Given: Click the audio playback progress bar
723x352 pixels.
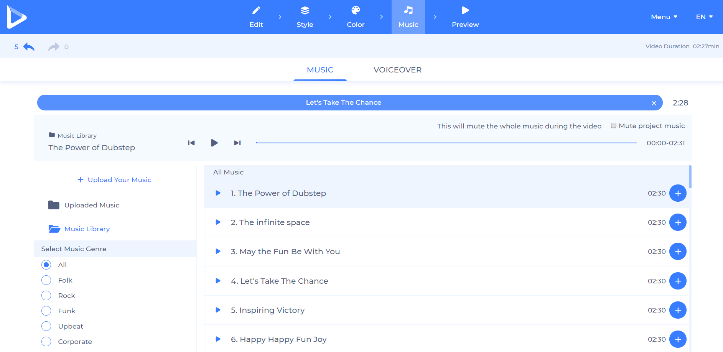Looking at the screenshot, I should (x=446, y=143).
